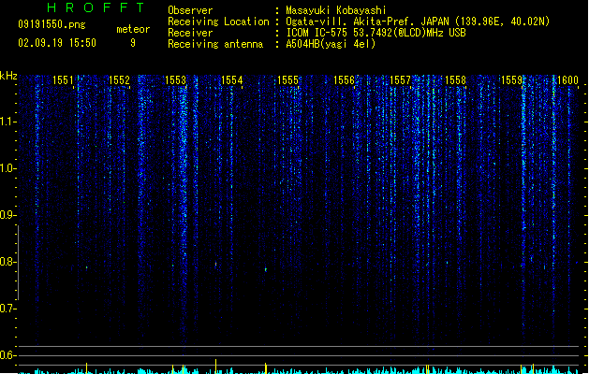Click the Receiving Location label
The image size is (589, 374).
pos(218,22)
